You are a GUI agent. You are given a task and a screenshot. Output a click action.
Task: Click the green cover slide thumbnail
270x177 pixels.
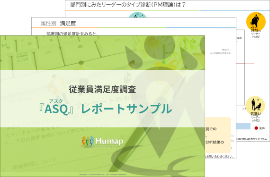click(102, 106)
